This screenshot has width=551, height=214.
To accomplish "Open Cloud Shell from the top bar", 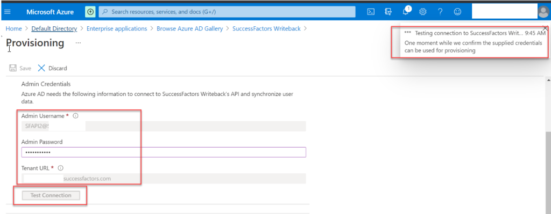I will pos(371,12).
